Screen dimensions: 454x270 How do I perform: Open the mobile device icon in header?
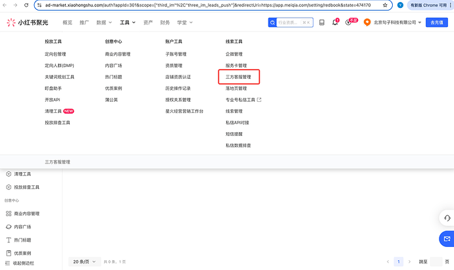[x=322, y=22]
